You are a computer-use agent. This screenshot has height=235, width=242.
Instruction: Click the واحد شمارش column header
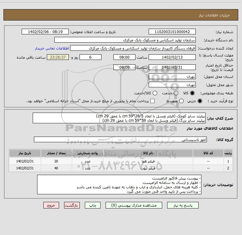click(87, 153)
